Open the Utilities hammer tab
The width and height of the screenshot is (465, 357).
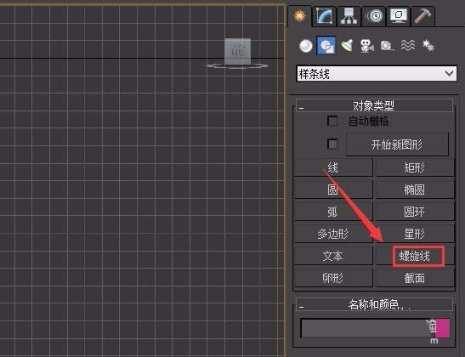tap(423, 15)
